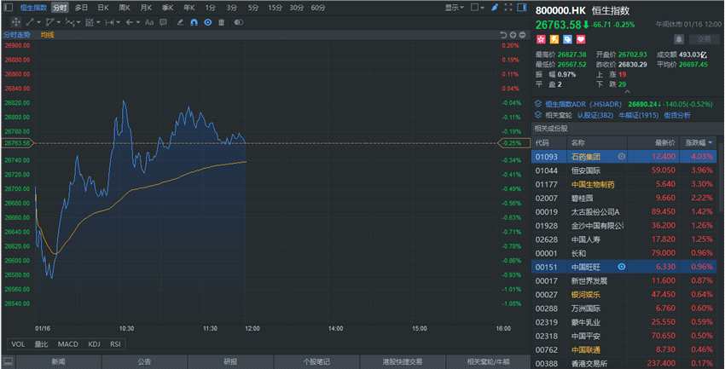Viewport: 725px width, 369px height.
Task: Click the target icon on 石药集团 row
Action: 622,157
